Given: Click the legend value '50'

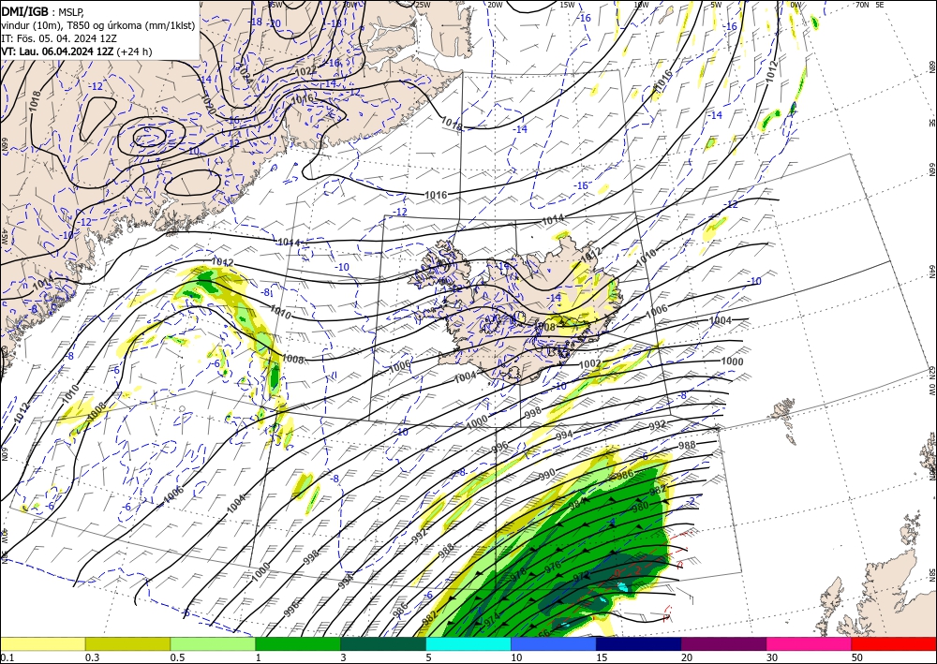Looking at the screenshot, I should point(857,657).
